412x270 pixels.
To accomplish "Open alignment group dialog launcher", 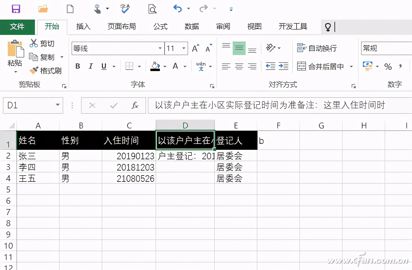I will pos(354,86).
